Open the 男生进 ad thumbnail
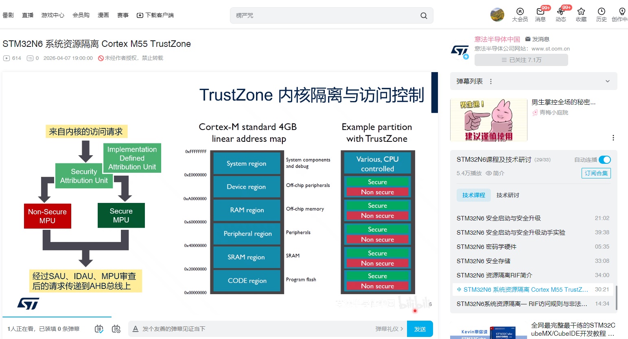This screenshot has width=628, height=339. click(489, 120)
